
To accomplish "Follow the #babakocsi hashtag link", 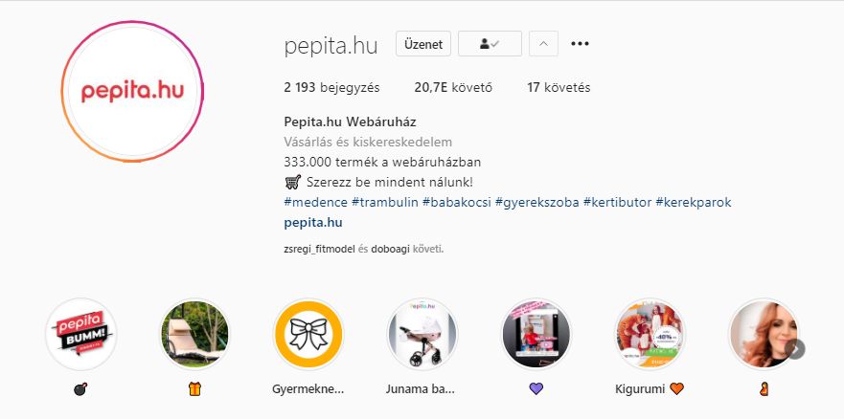I will click(457, 203).
